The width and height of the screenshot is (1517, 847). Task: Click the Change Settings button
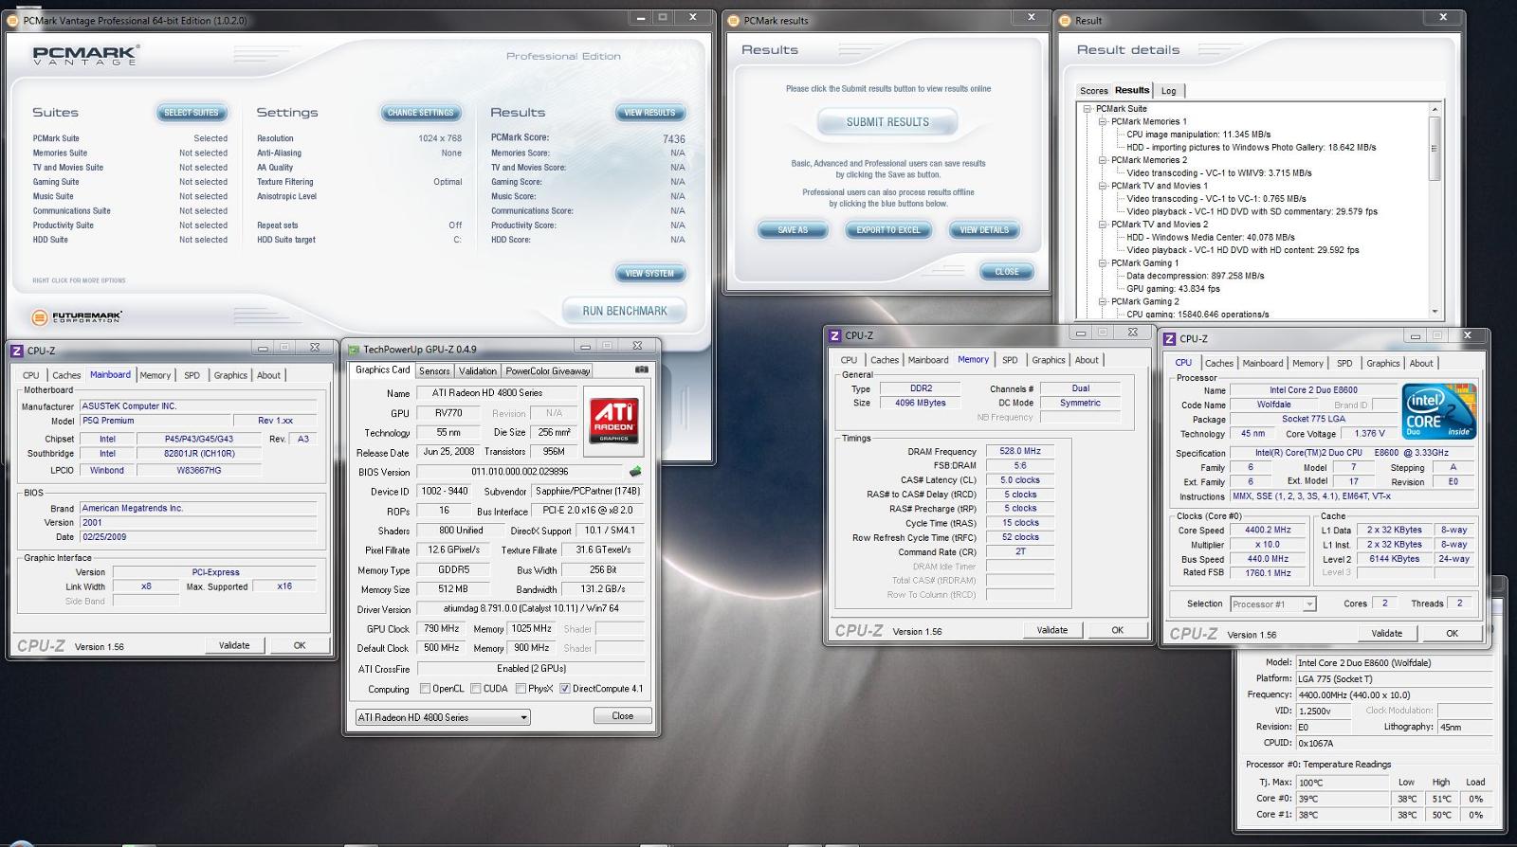tap(421, 113)
